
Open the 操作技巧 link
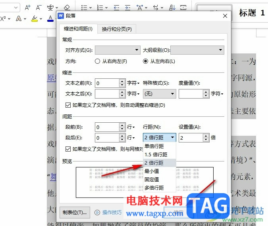point(112,213)
